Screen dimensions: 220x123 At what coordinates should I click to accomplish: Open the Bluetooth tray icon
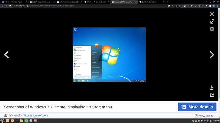point(193,121)
